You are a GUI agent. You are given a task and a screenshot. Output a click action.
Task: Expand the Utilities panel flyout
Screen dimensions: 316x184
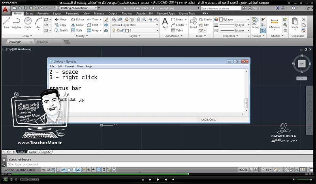tap(277, 36)
